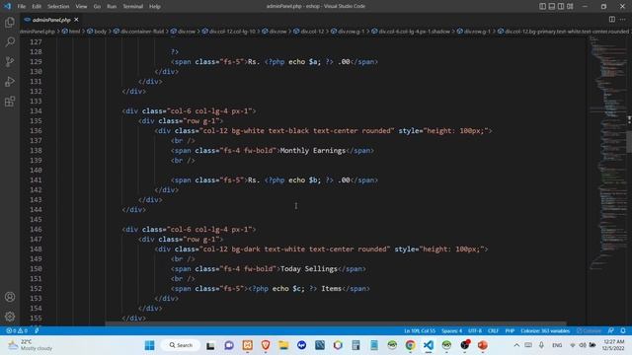Image resolution: width=632 pixels, height=355 pixels.
Task: Toggle the Secondary Side Bar layout button
Action: pos(561,6)
